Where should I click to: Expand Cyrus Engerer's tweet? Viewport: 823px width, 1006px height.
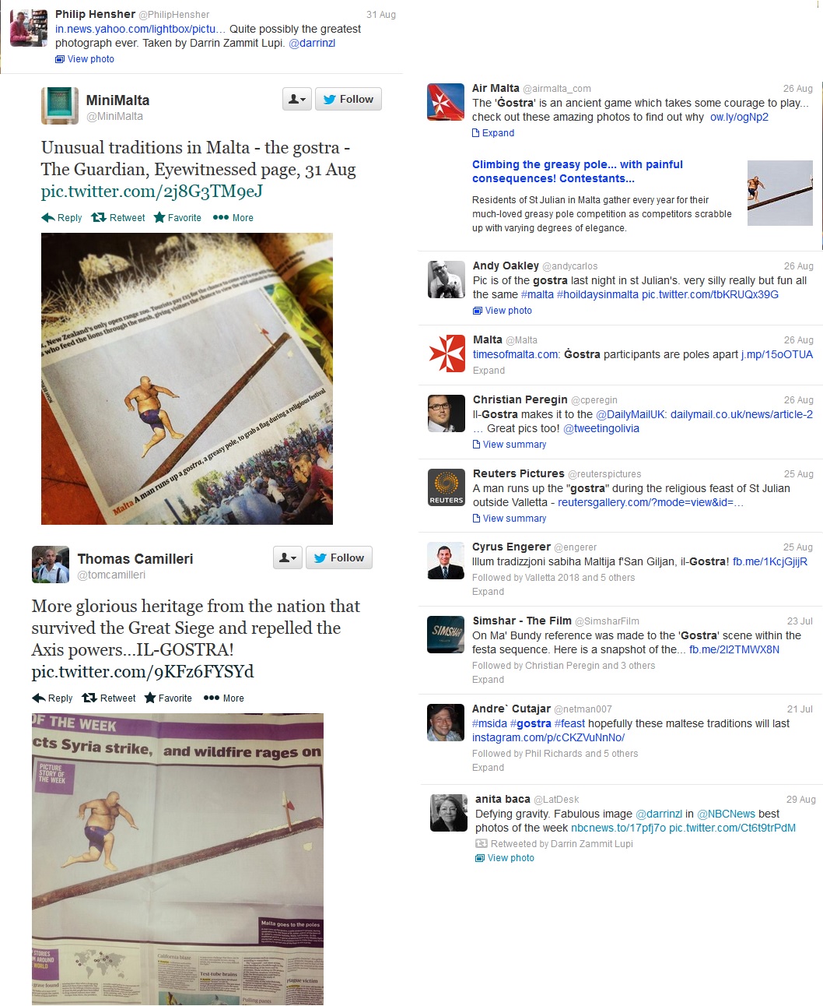(489, 592)
